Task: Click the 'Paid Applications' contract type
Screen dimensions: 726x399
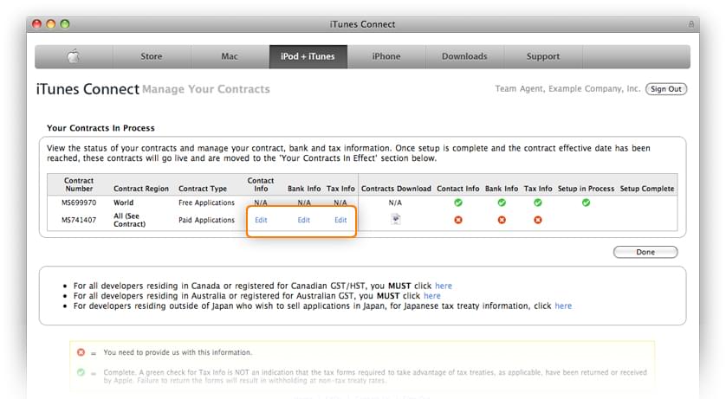Action: click(x=206, y=220)
